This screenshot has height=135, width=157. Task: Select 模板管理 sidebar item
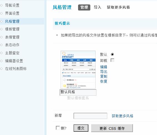point(12,29)
